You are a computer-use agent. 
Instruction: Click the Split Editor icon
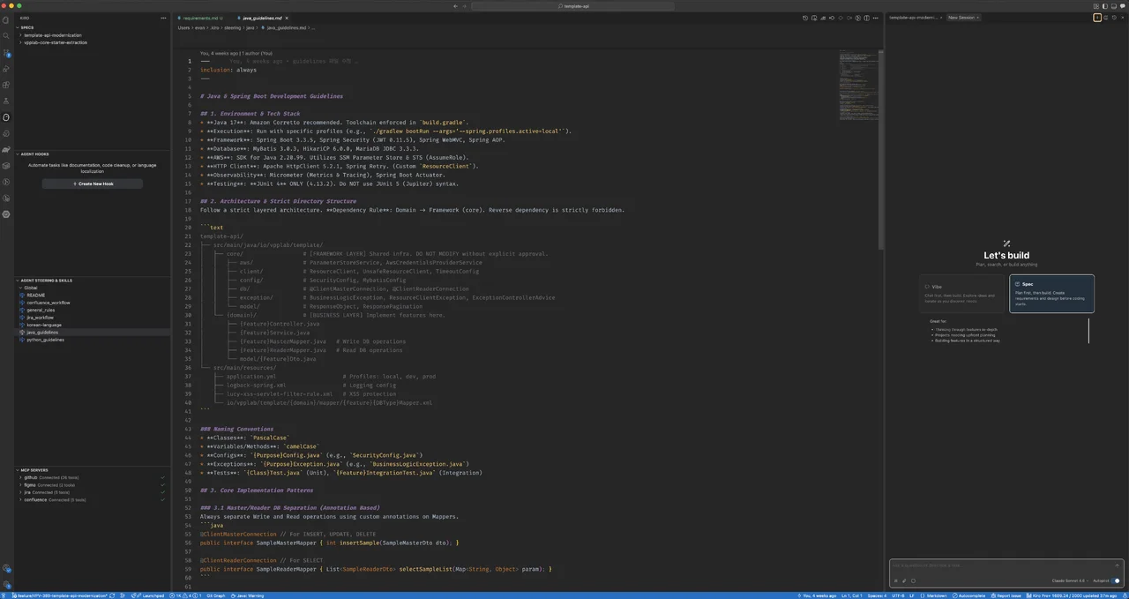(x=869, y=18)
